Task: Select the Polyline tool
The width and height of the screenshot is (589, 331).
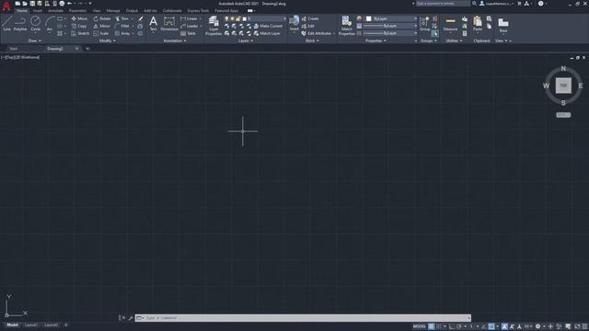Action: [20, 24]
